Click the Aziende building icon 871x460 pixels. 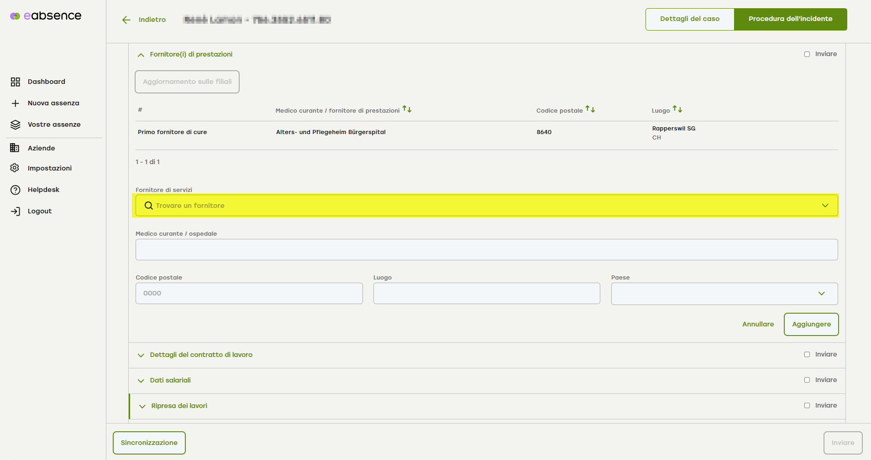coord(15,148)
